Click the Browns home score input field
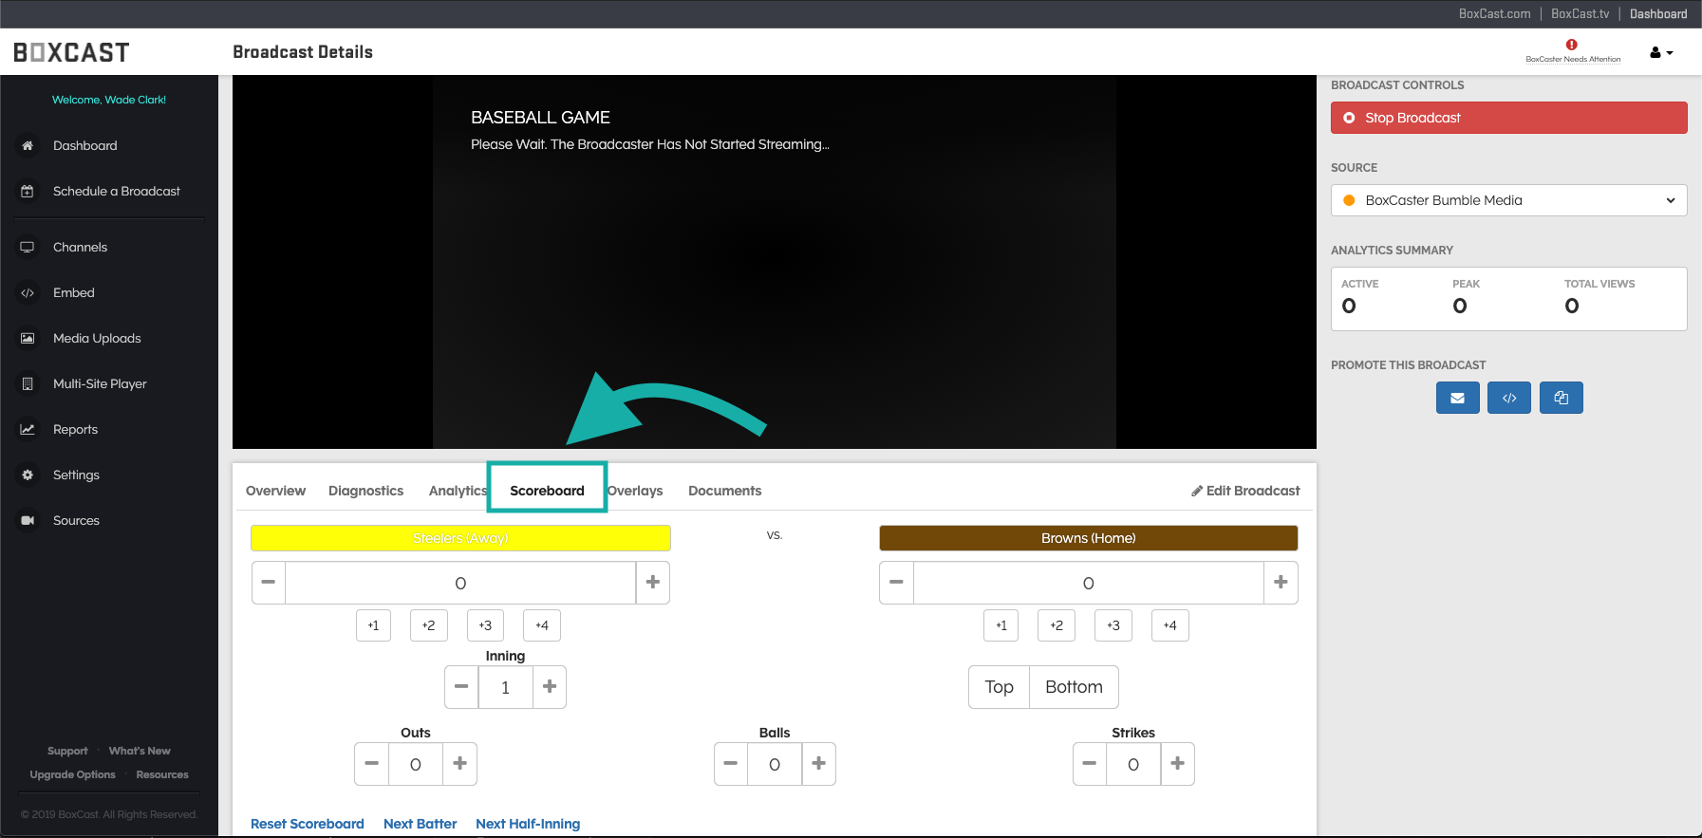Viewport: 1702px width, 838px height. click(x=1088, y=583)
